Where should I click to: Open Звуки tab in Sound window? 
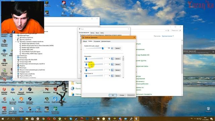pyautogui.click(x=97, y=33)
